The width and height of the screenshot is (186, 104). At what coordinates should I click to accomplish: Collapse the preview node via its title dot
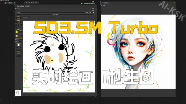pyautogui.click(x=102, y=3)
